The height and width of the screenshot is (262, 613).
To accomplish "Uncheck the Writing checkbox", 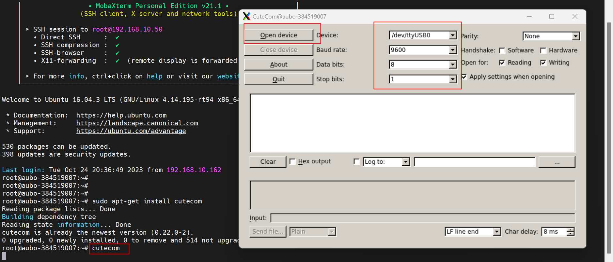I will tap(543, 63).
